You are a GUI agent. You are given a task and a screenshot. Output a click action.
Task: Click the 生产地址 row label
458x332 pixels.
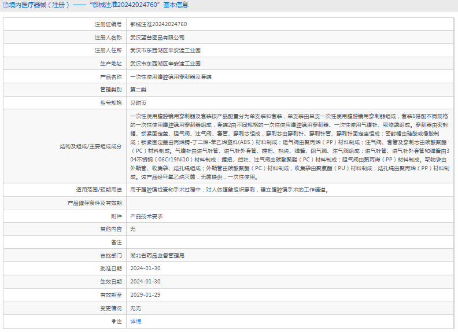coord(111,64)
